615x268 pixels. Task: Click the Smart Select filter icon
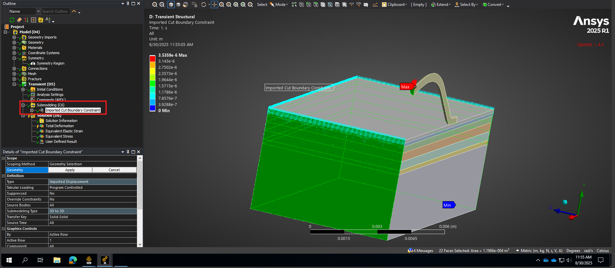[x=294, y=5]
